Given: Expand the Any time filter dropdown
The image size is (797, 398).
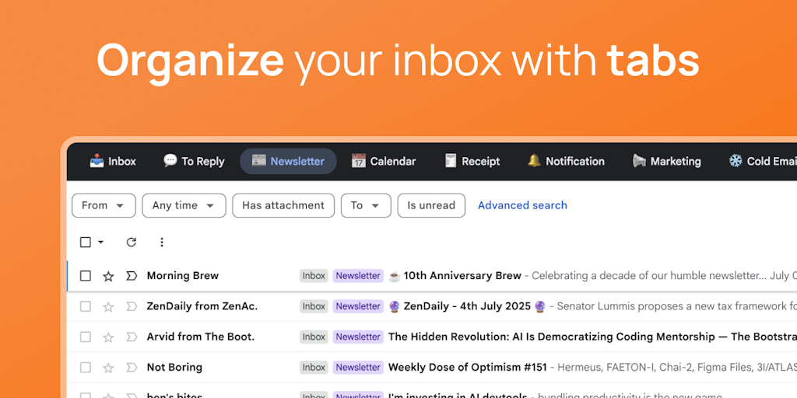Looking at the screenshot, I should click(x=184, y=205).
